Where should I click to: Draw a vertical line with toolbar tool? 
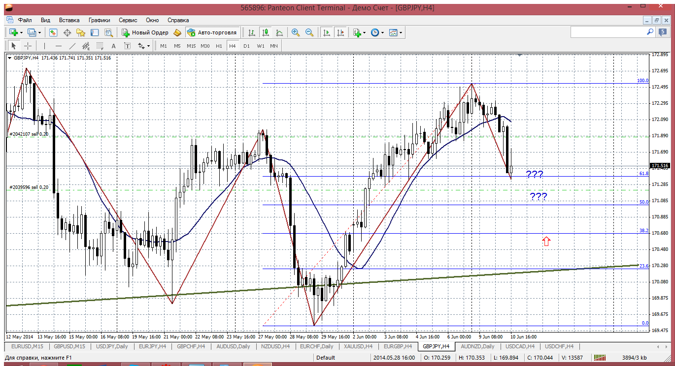[x=44, y=46]
